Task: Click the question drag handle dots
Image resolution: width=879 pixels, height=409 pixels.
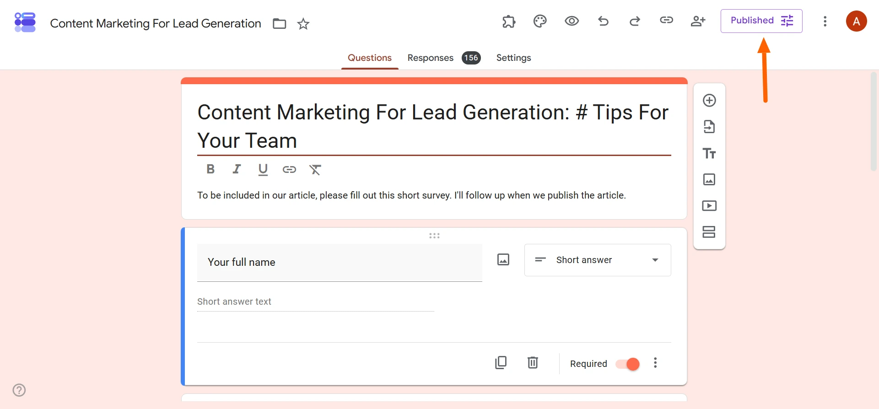Action: pyautogui.click(x=434, y=236)
